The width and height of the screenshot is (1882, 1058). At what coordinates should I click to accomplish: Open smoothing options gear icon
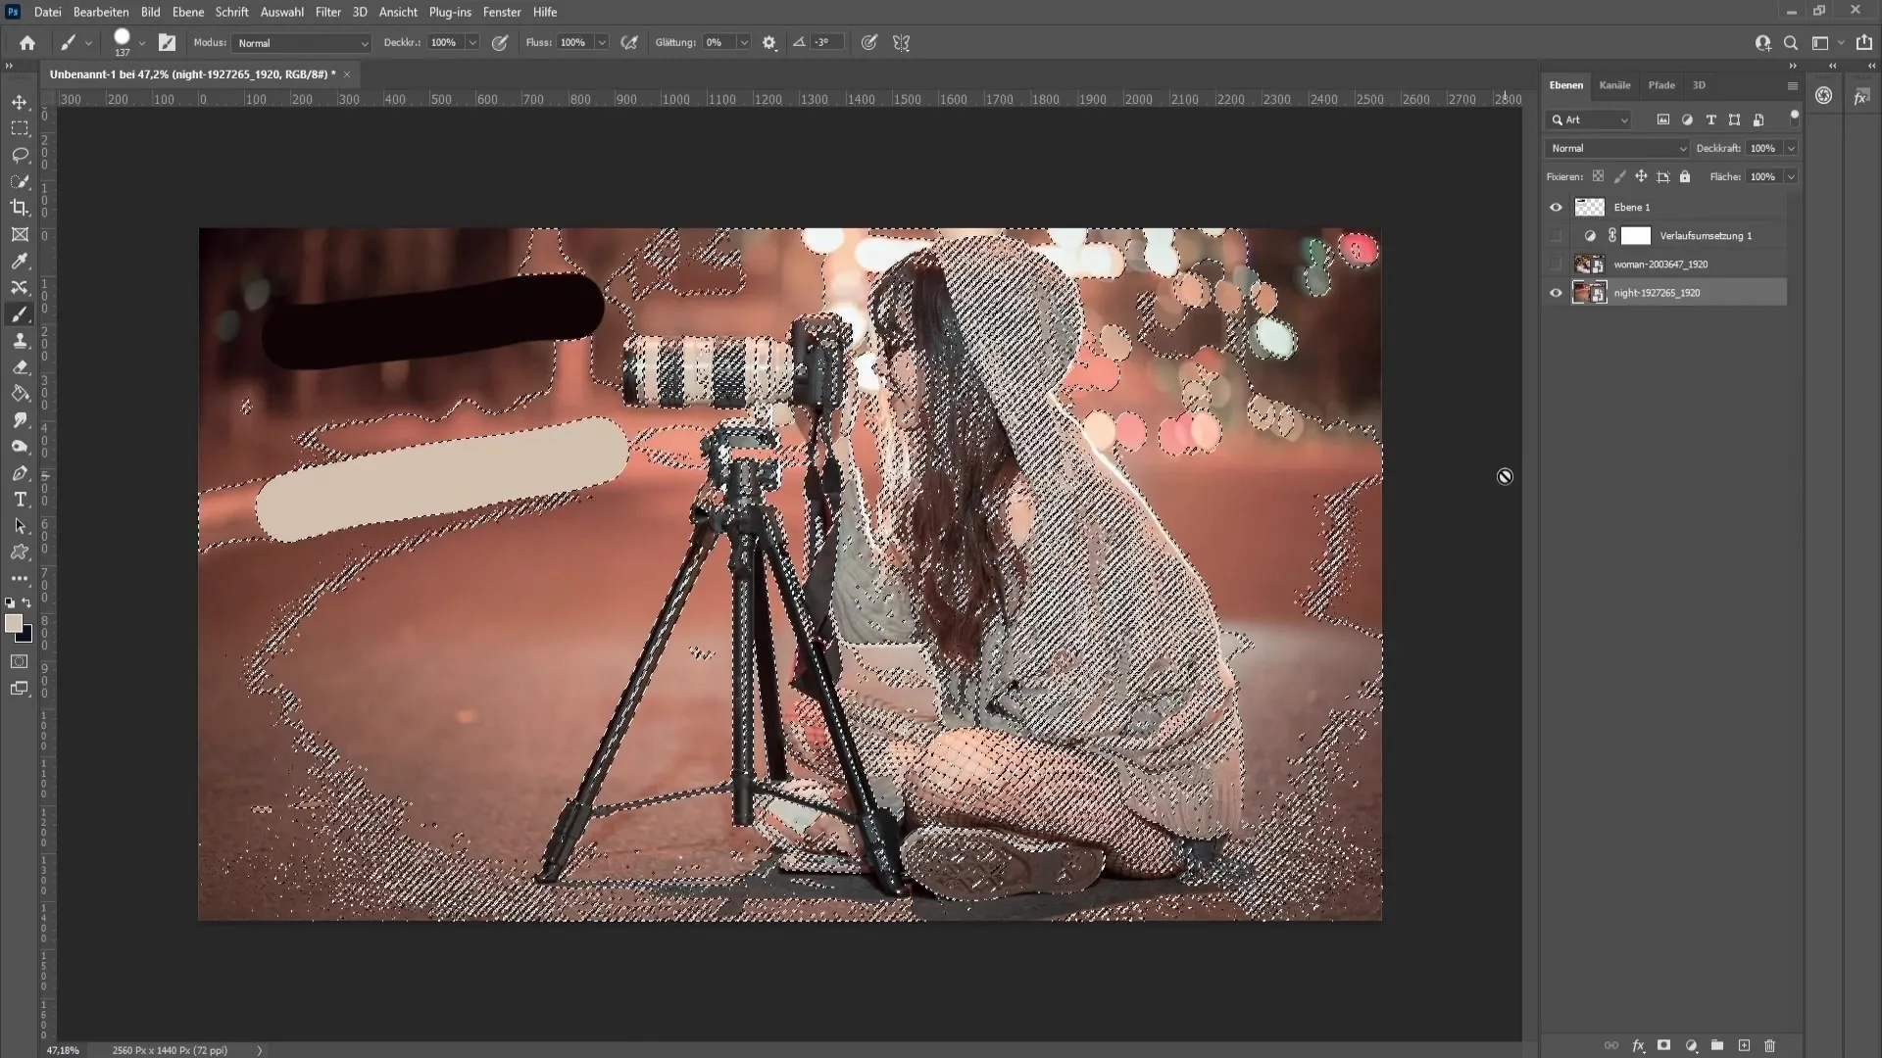tap(769, 43)
